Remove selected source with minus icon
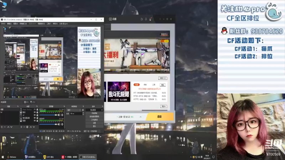285x160 pixels. pyautogui.click(x=24, y=127)
